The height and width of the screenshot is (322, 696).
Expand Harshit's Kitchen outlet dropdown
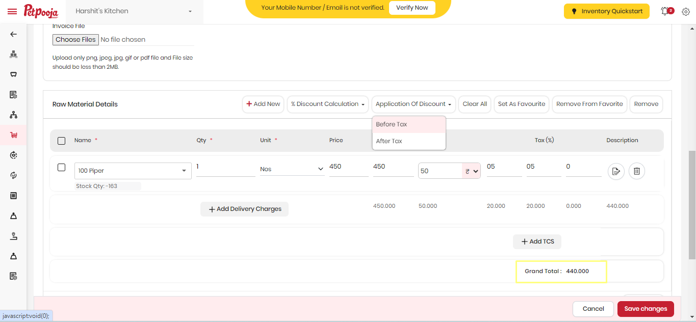point(134,11)
